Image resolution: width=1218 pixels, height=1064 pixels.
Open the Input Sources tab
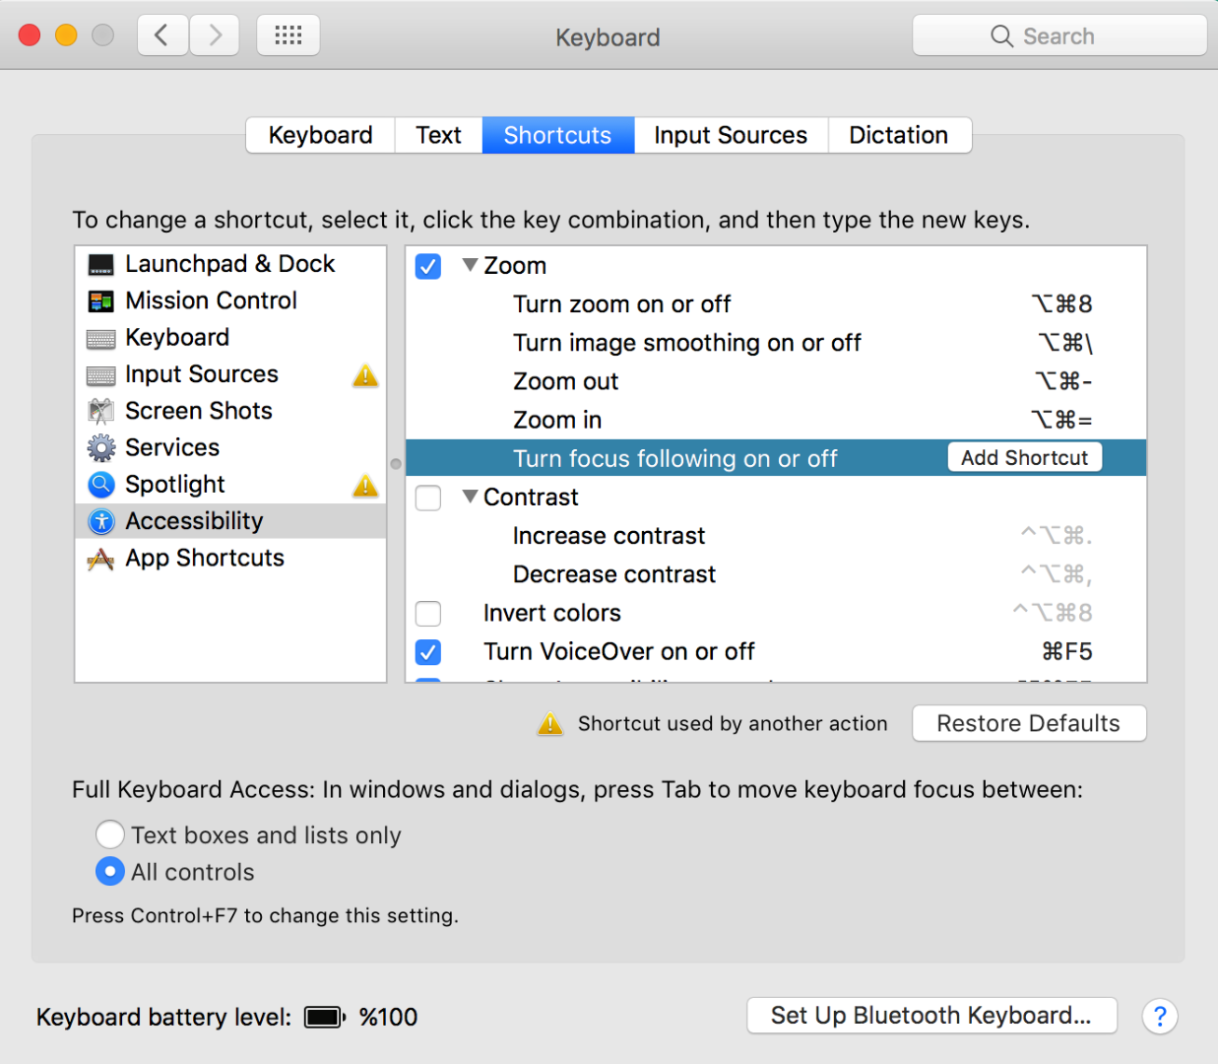tap(730, 135)
